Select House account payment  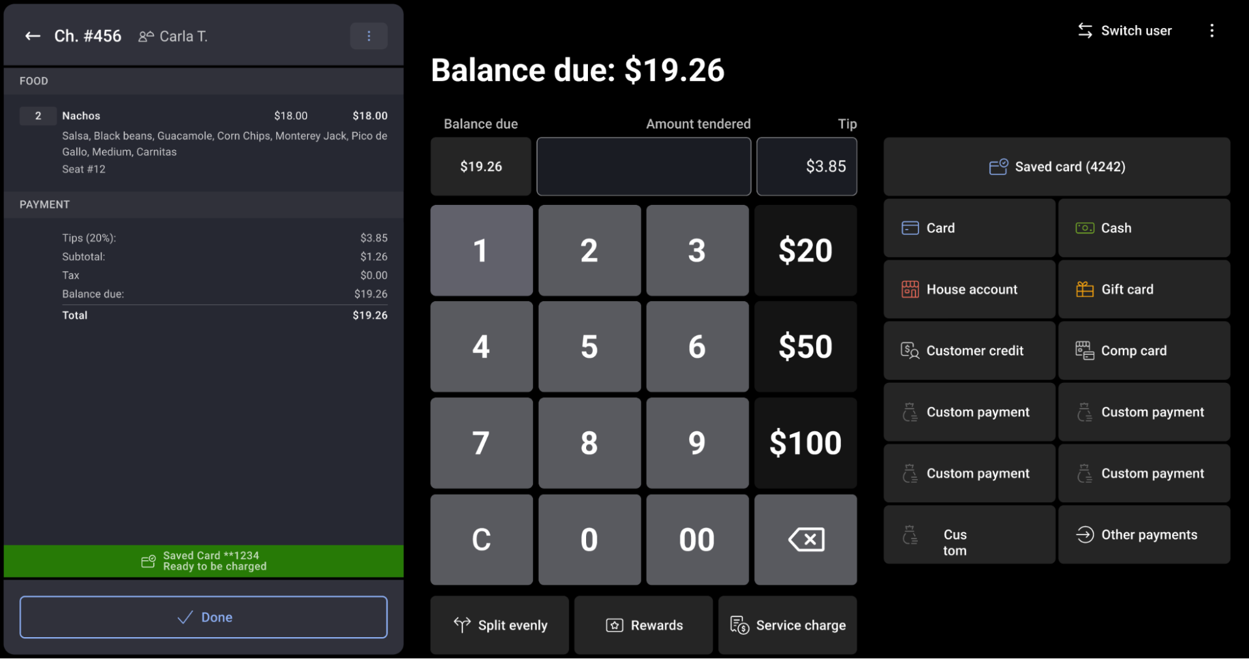(968, 289)
